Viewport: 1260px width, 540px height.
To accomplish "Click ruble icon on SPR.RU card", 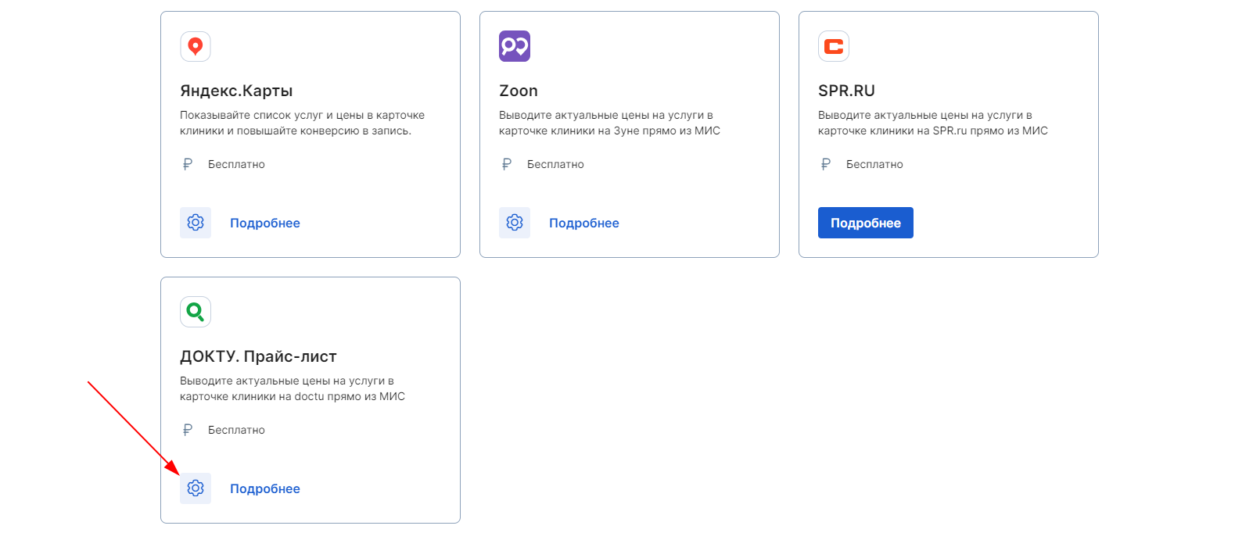I will (826, 164).
